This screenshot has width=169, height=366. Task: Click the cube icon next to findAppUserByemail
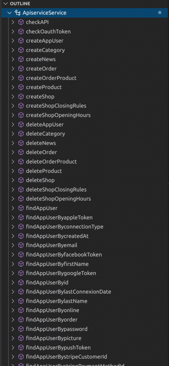pos(21,245)
